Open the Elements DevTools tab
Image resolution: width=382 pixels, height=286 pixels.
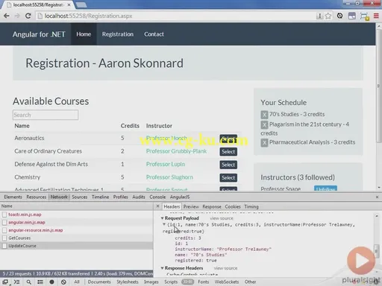[x=13, y=197]
